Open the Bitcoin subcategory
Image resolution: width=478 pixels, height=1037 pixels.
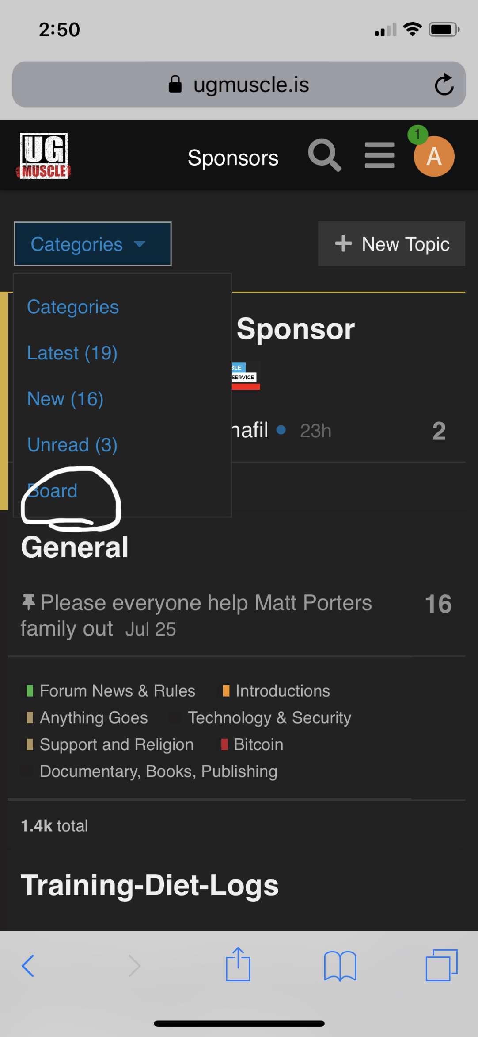[258, 744]
